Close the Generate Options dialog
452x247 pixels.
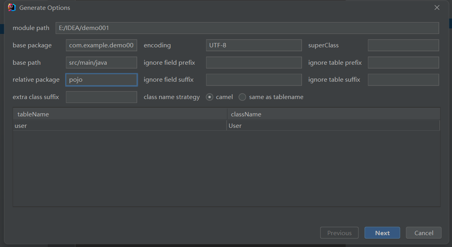point(437,7)
